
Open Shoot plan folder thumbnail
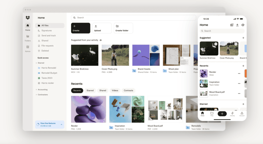pyautogui.click(x=177, y=55)
